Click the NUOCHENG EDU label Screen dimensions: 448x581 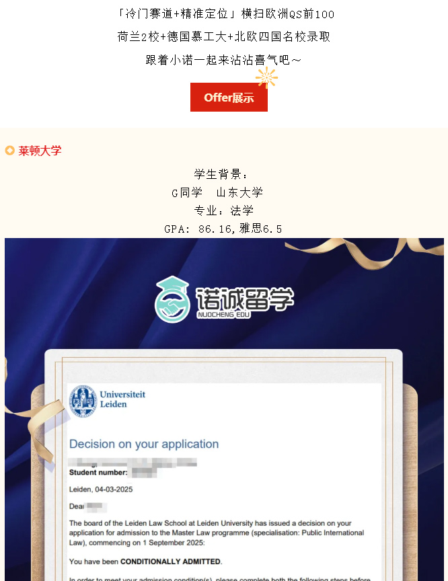coord(224,315)
